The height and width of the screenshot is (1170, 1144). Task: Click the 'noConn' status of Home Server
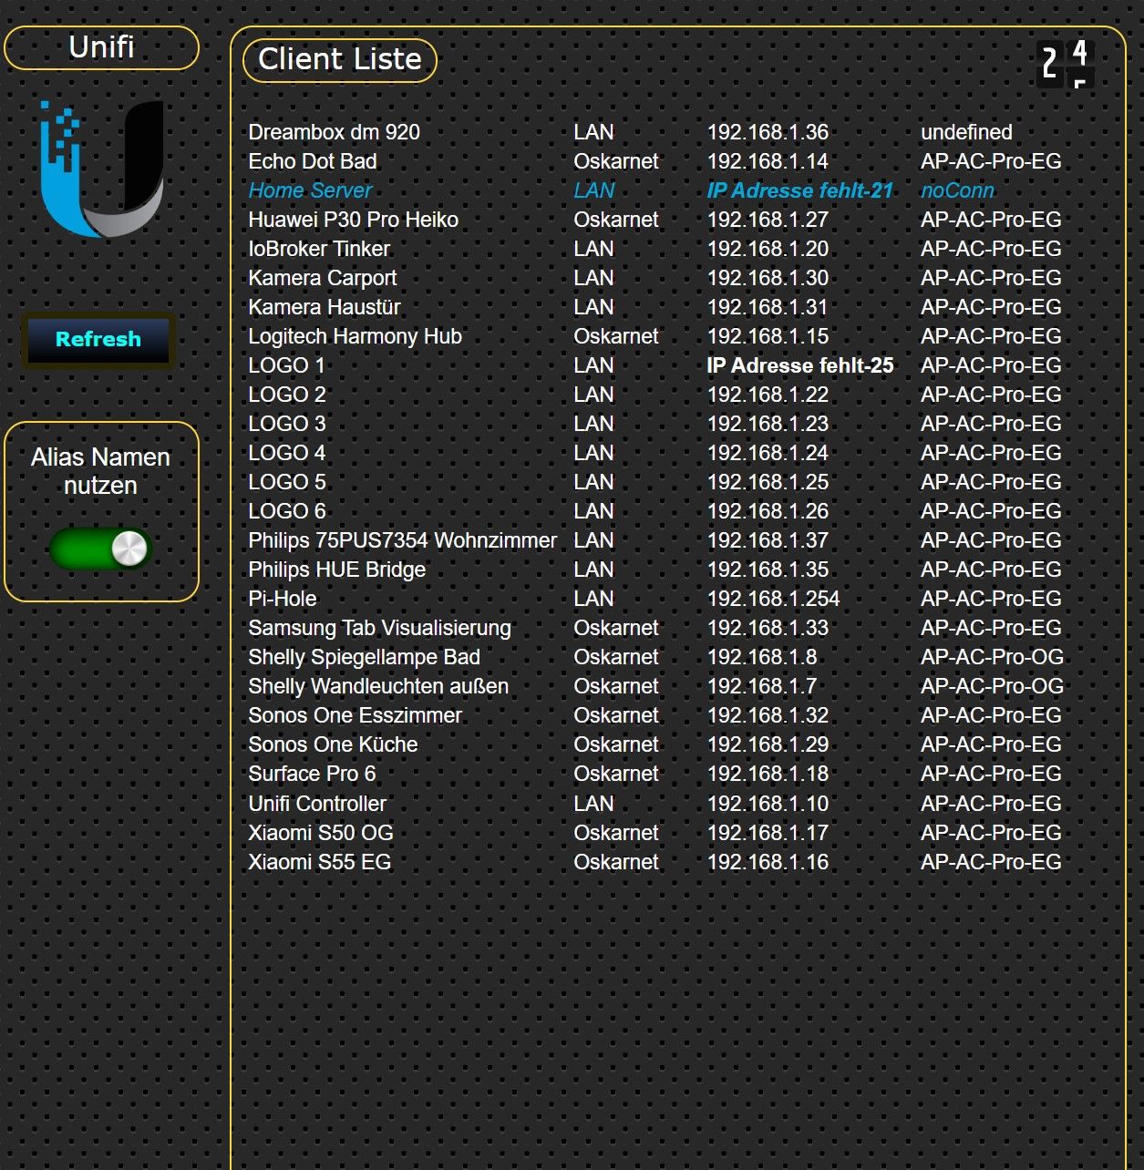coord(957,190)
